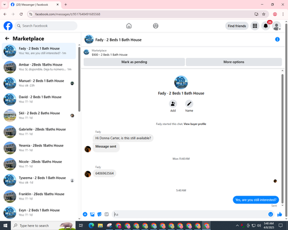Click the Find friends button
The image size is (288, 230).
pos(237,26)
